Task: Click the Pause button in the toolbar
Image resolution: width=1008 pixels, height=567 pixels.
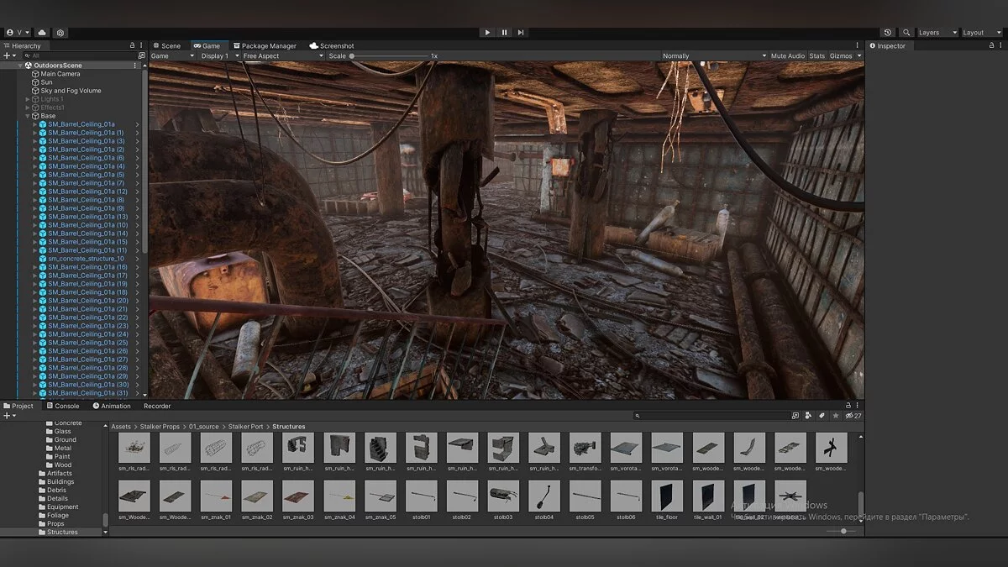Action: point(504,33)
